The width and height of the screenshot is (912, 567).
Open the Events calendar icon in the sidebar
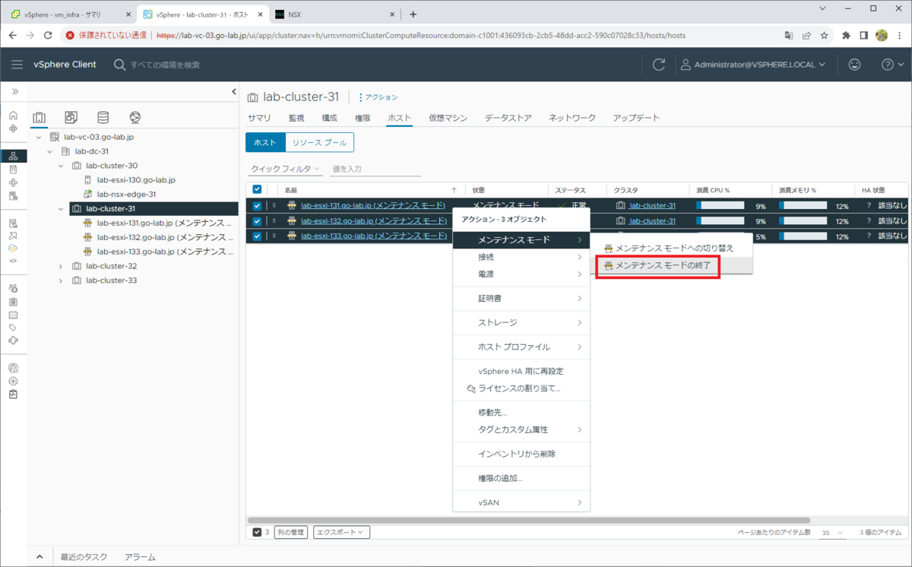pos(13,315)
